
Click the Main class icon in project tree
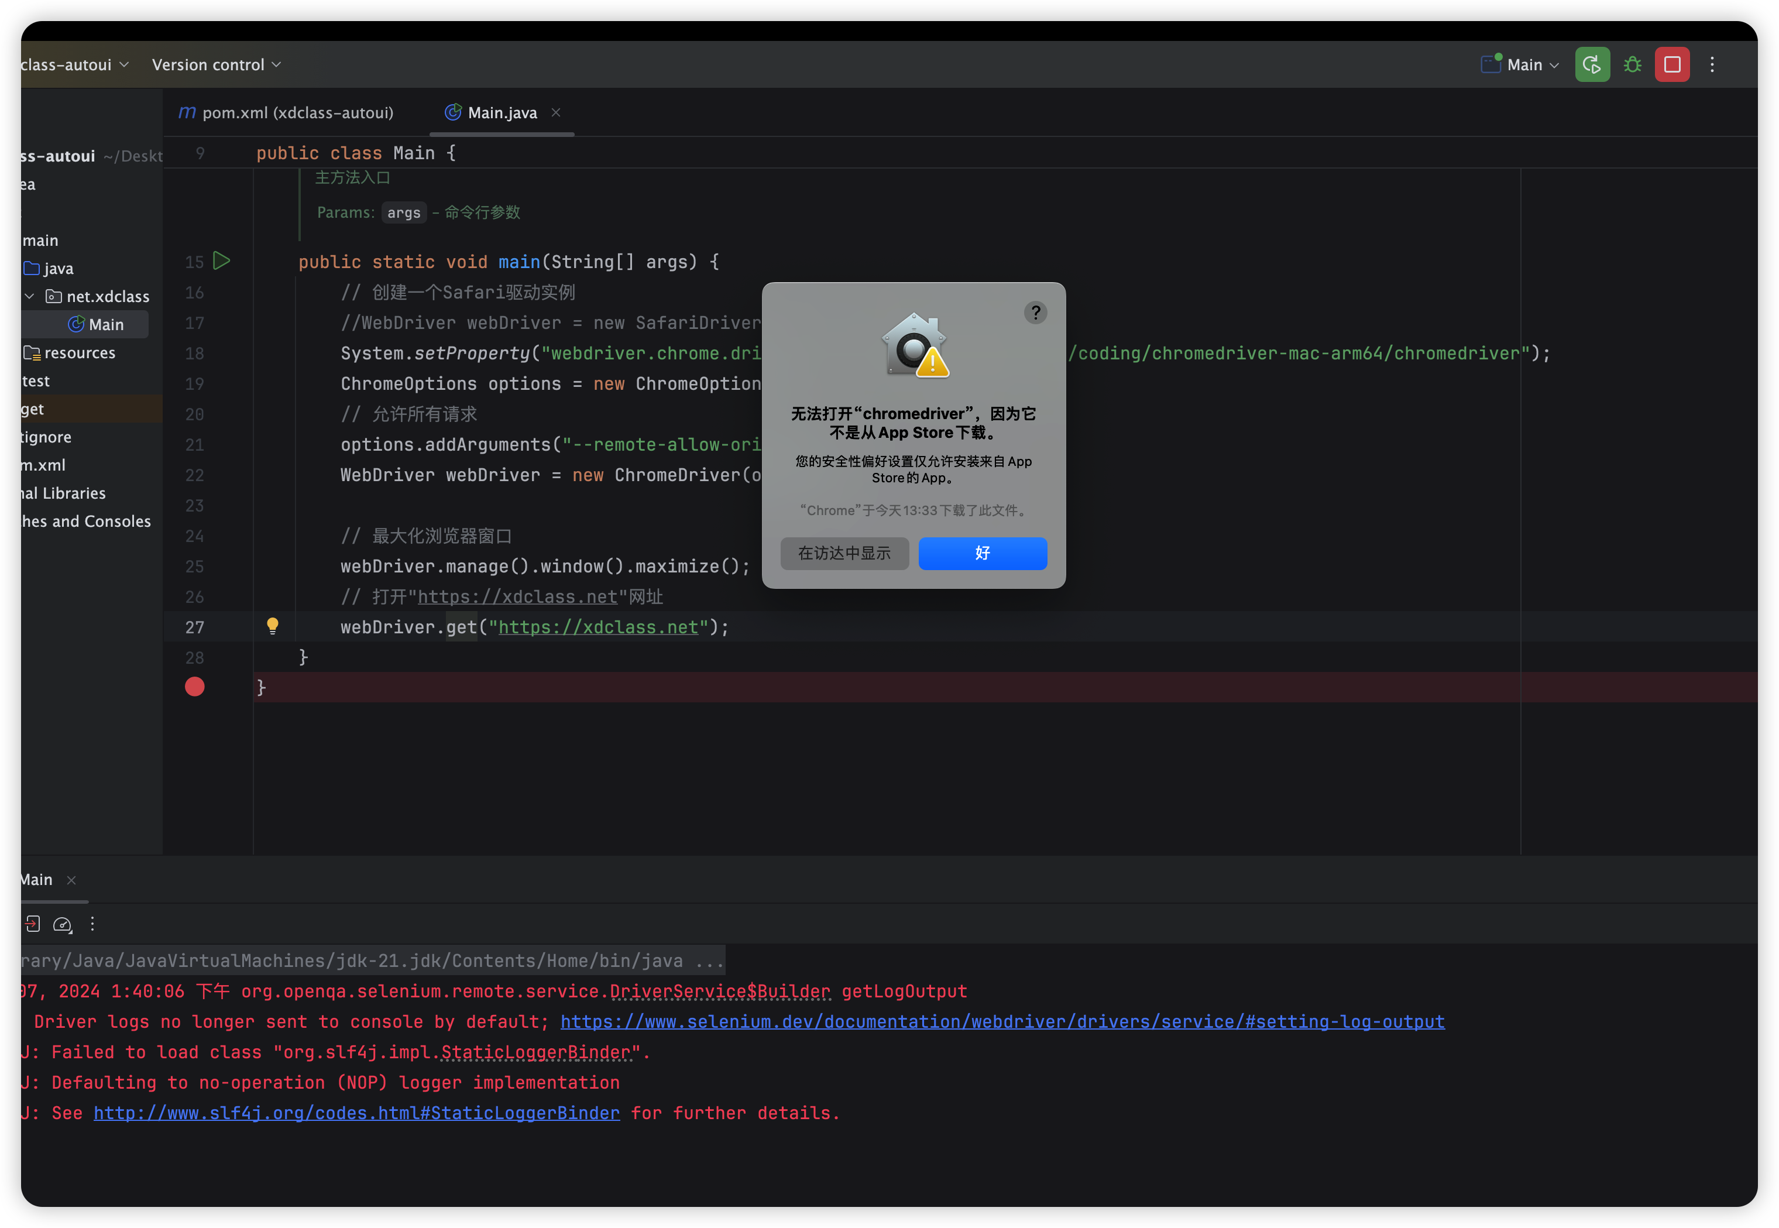(76, 325)
